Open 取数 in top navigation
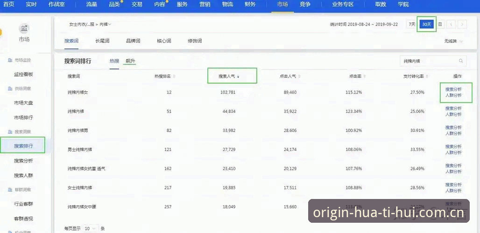The image size is (480, 233). pos(381,4)
